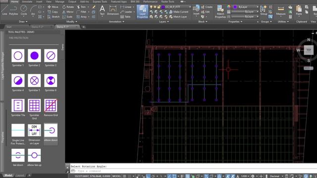
Task: Click the Stretch tool
Action: click(x=53, y=17)
